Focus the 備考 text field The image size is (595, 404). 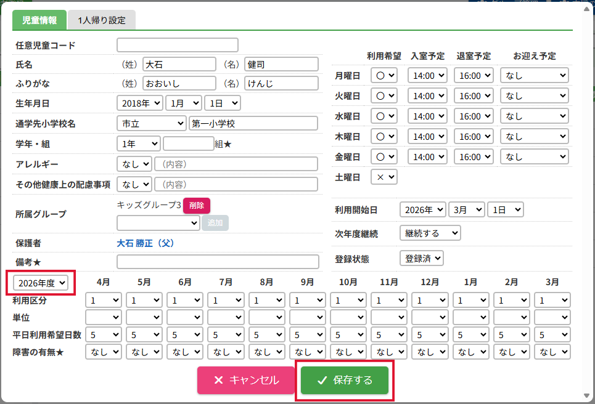(x=218, y=262)
